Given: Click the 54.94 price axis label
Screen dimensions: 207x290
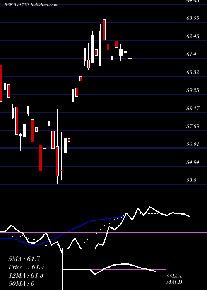Looking at the screenshot, I should tap(193, 162).
